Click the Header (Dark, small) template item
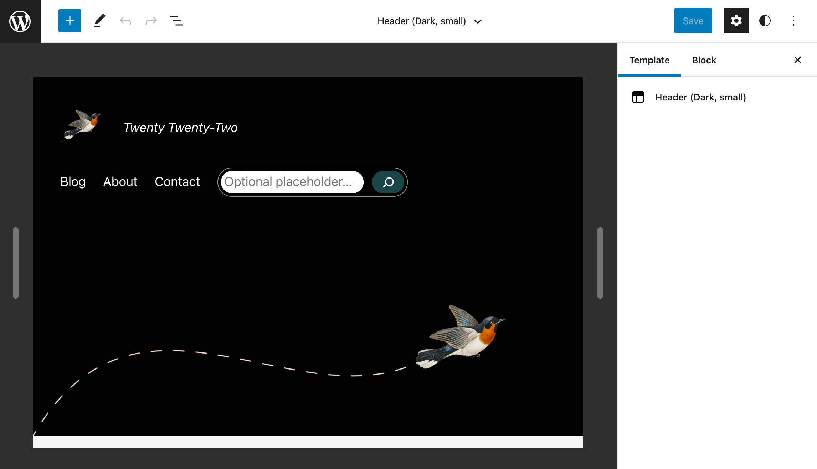Screen dimensions: 817x469 tap(700, 97)
